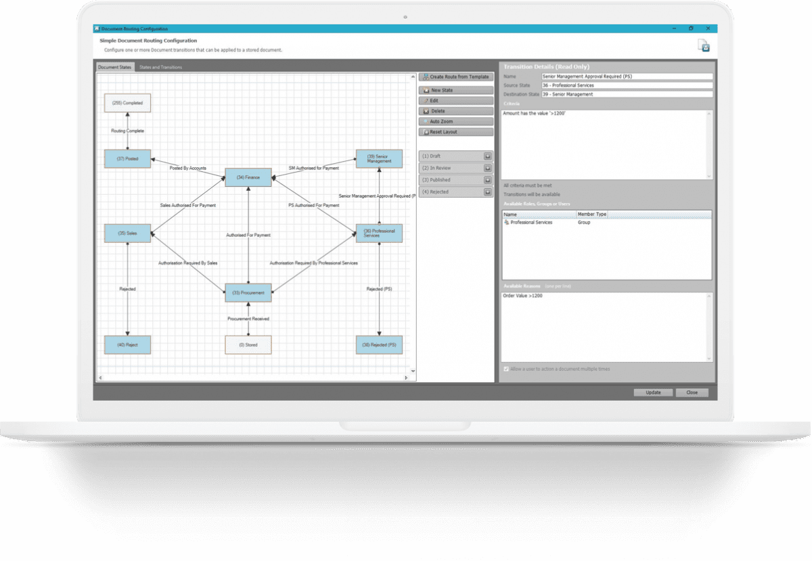Select the Document States tab
This screenshot has height=561, width=812.
point(114,67)
